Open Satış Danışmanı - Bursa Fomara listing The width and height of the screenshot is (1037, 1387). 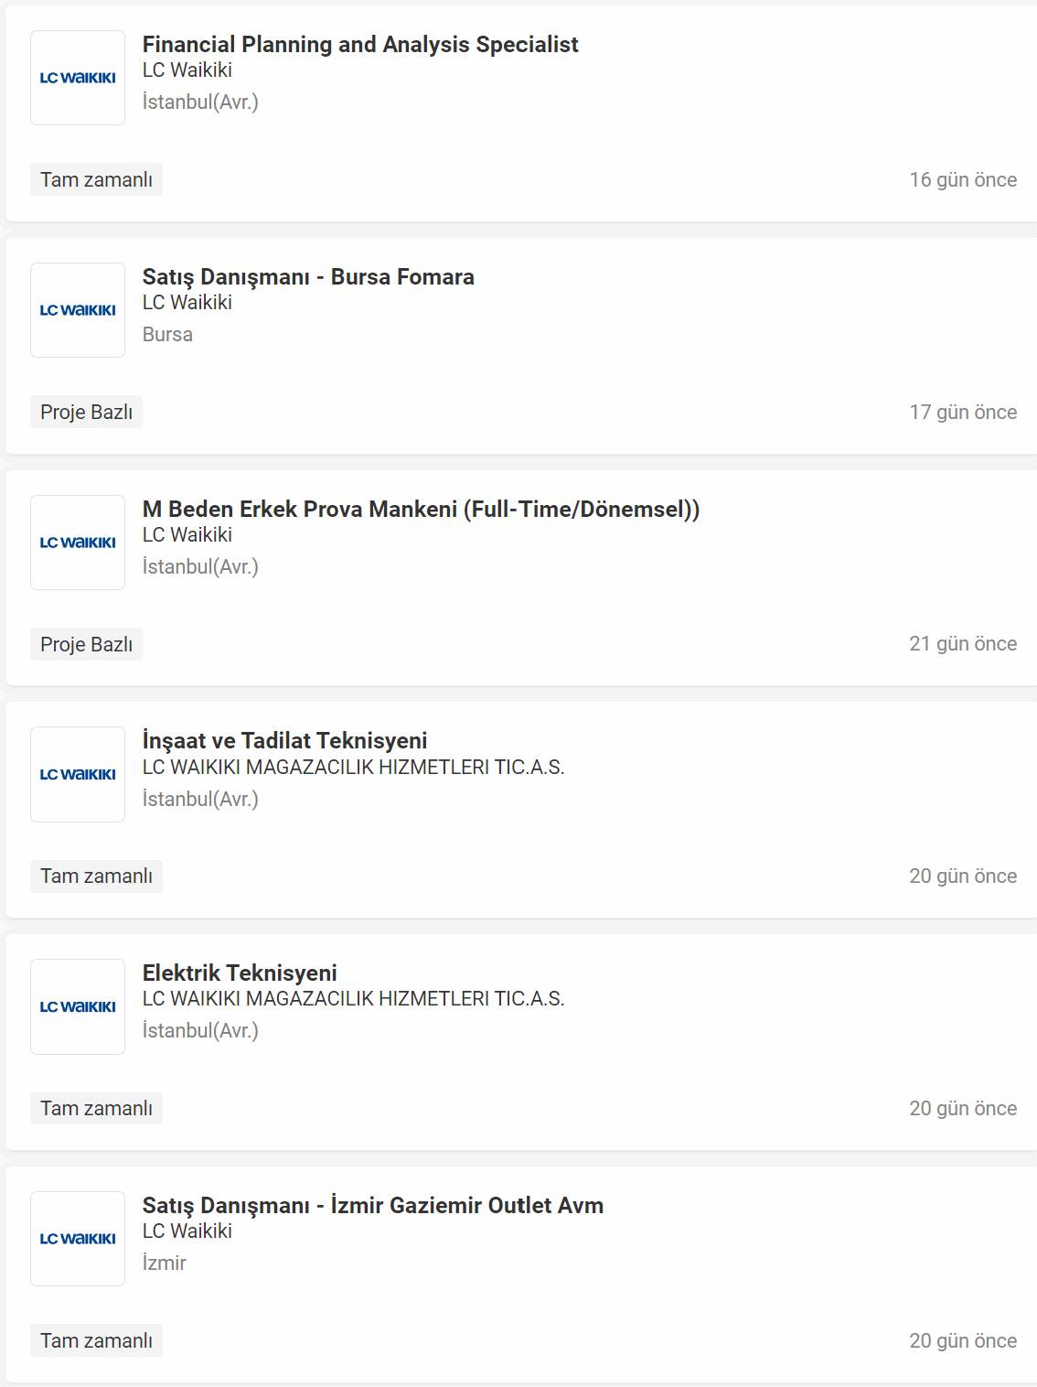coord(308,277)
